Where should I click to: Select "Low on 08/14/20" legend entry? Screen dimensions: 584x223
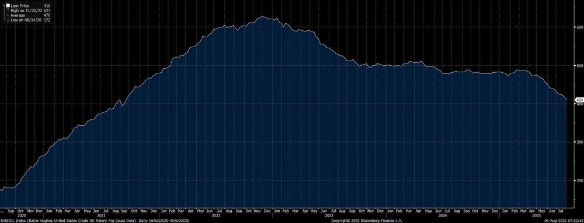26,20
